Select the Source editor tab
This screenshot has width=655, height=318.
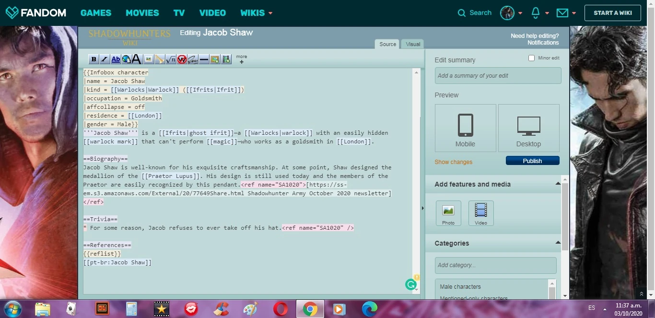(387, 44)
